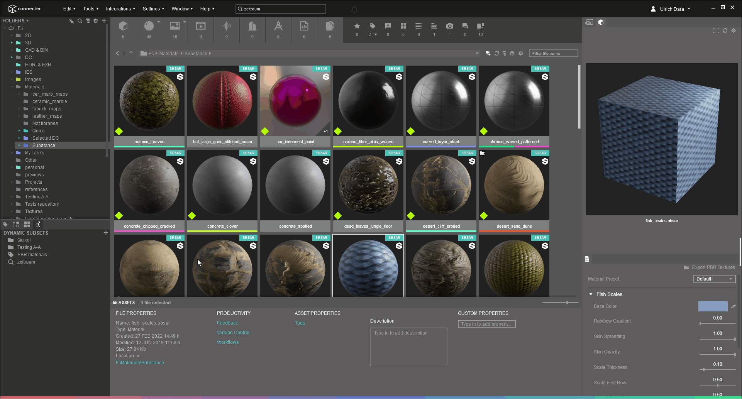
Task: Search folders with magnifier icon
Action: click(x=80, y=21)
